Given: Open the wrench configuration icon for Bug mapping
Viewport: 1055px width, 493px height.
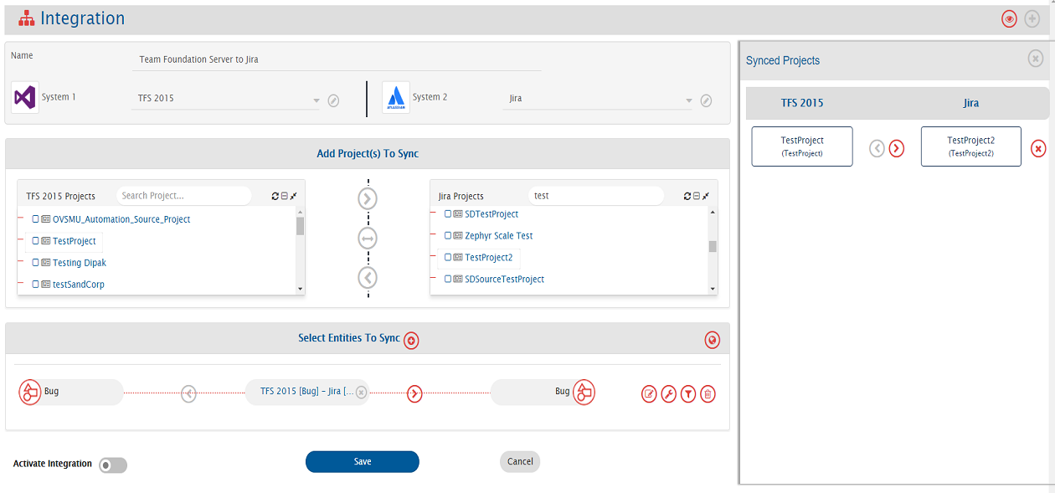Looking at the screenshot, I should point(668,393).
